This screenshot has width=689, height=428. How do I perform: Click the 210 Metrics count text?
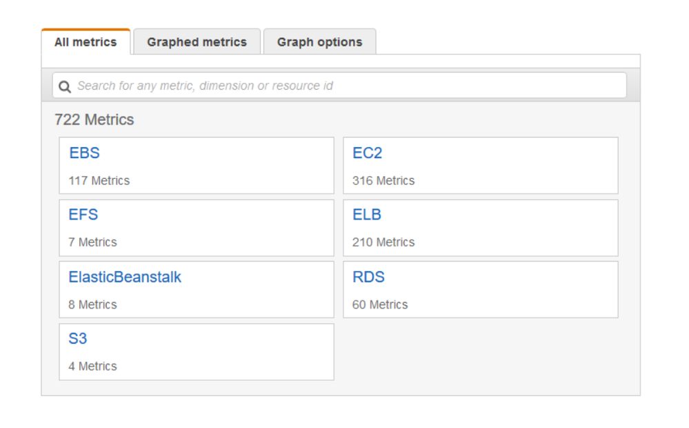click(x=383, y=242)
